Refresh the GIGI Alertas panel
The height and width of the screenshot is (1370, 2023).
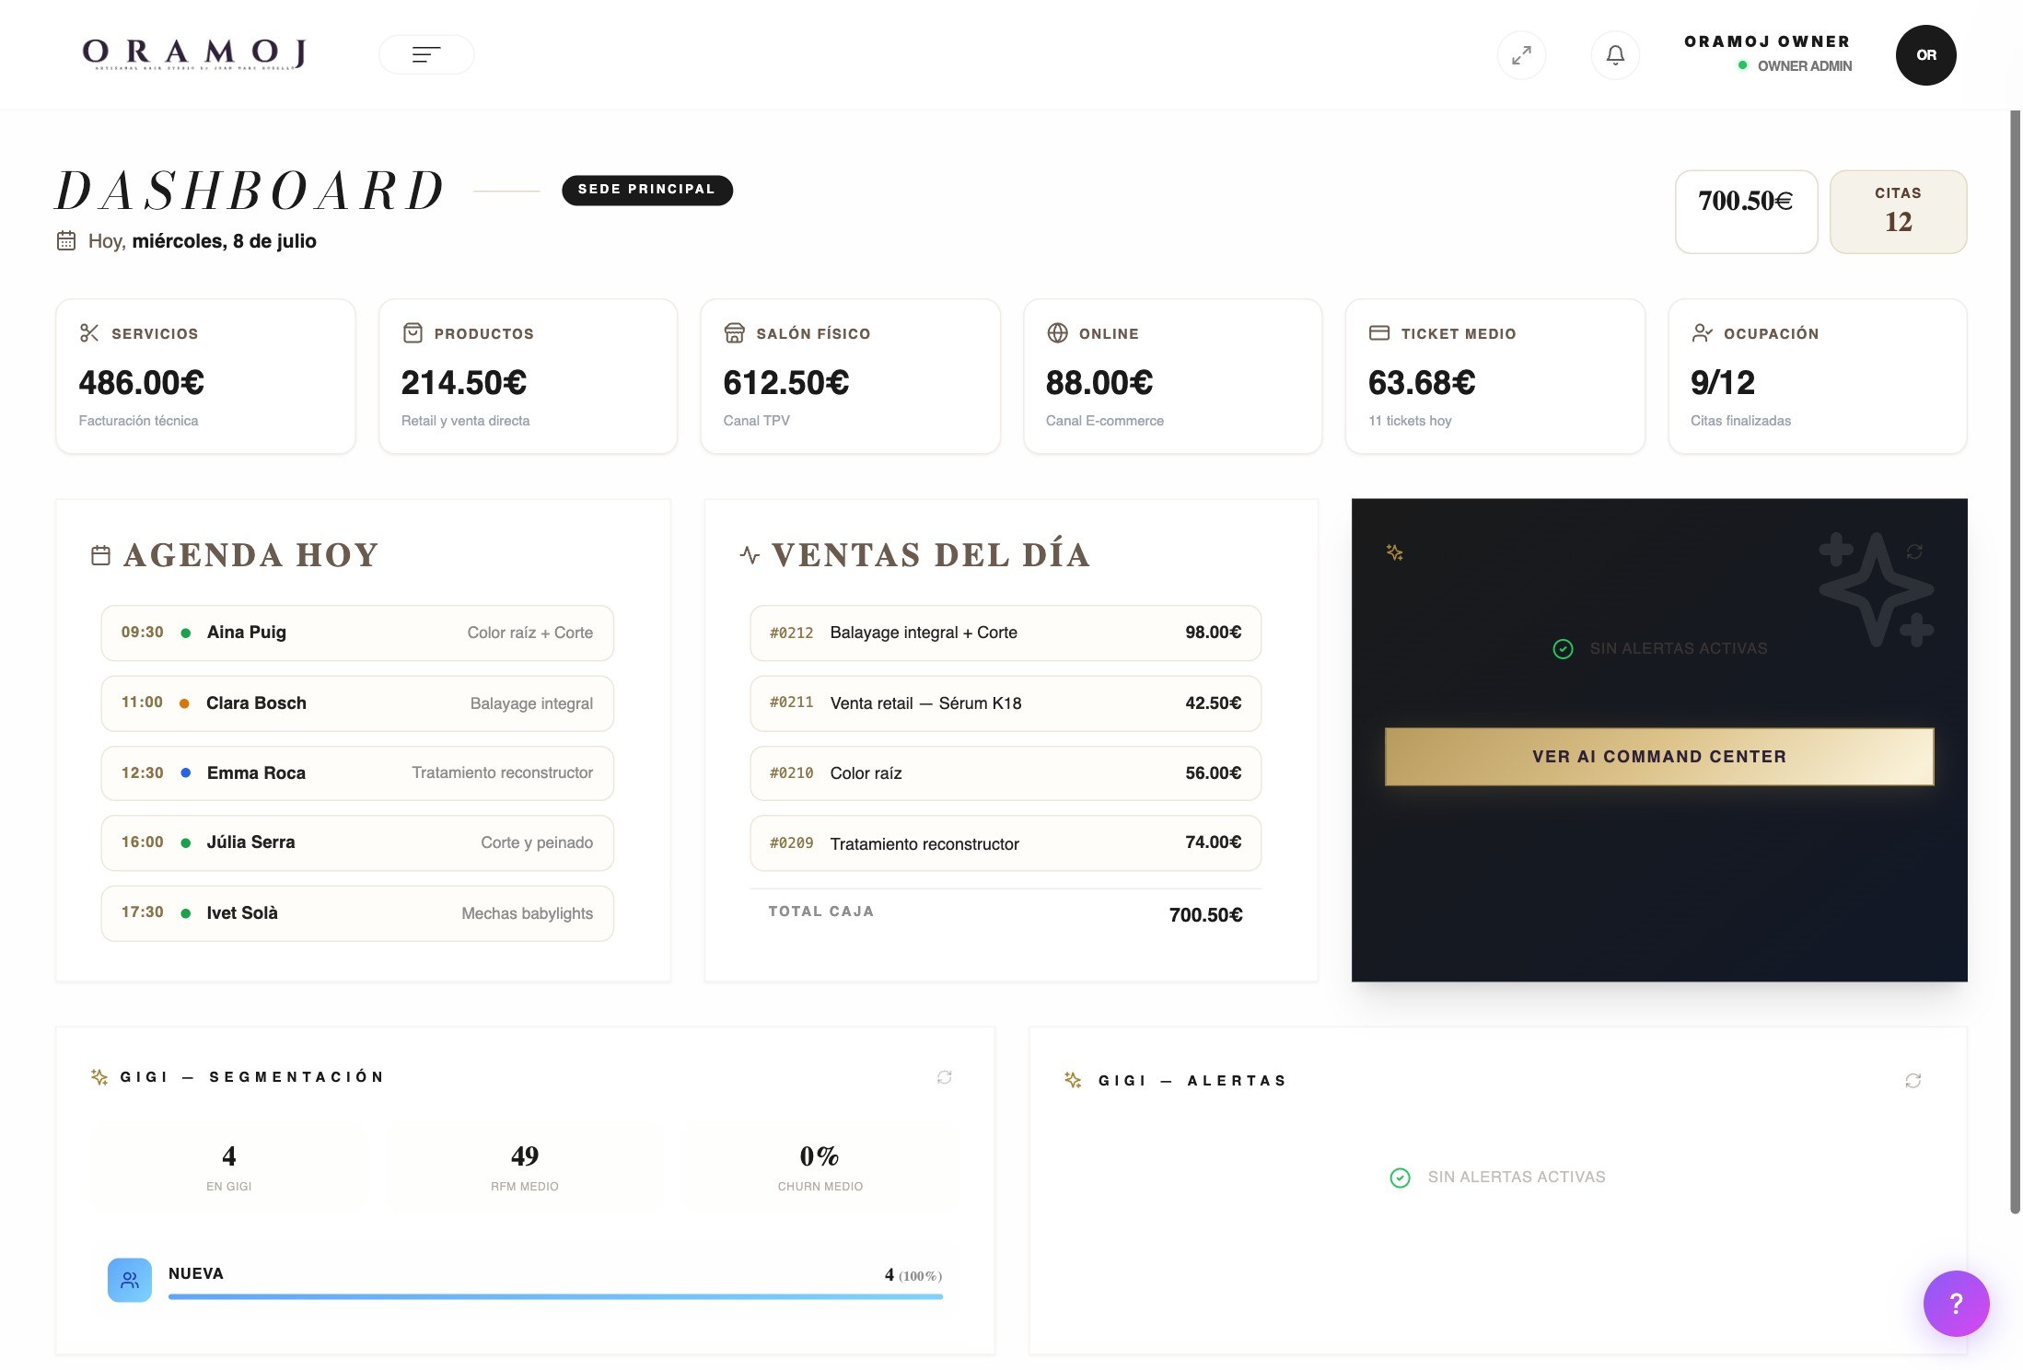(x=1913, y=1080)
